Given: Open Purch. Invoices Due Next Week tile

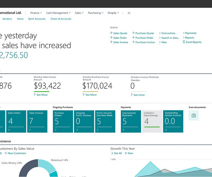Looking at the screenshot, I should tap(105, 121).
